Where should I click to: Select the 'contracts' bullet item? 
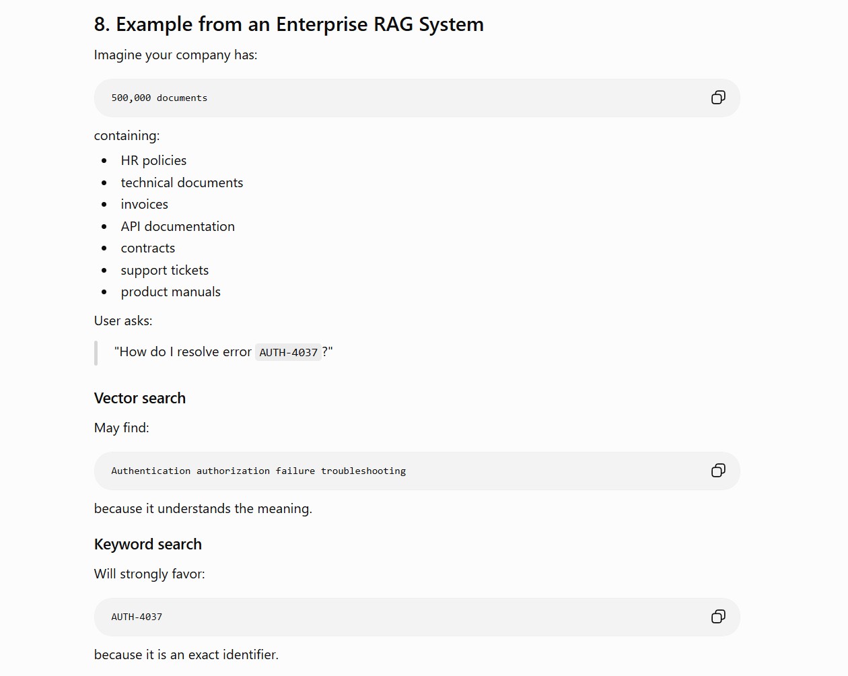[x=148, y=248]
